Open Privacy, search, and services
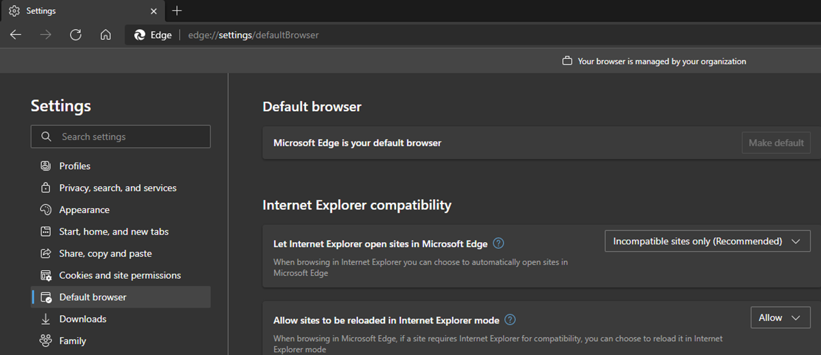821x355 pixels. [121, 188]
